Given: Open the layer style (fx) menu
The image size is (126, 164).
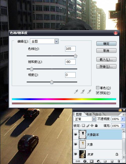Looking at the screenshot, I should pos(85,161).
